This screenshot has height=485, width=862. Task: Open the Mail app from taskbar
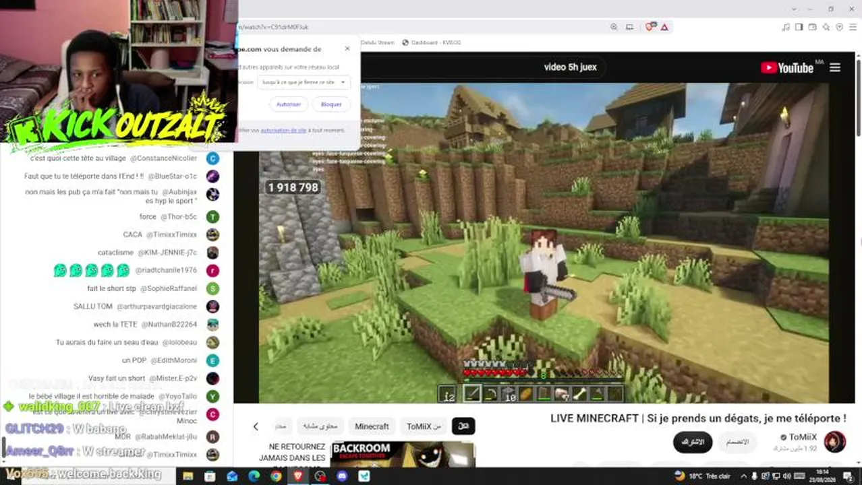pyautogui.click(x=232, y=476)
